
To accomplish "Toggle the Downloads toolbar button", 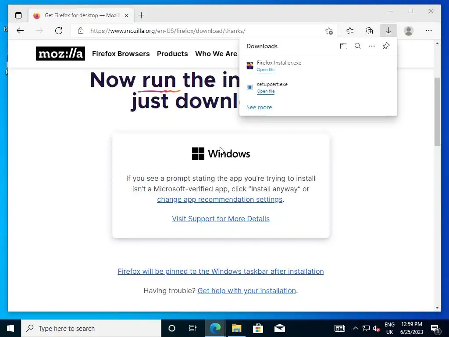I will point(388,31).
